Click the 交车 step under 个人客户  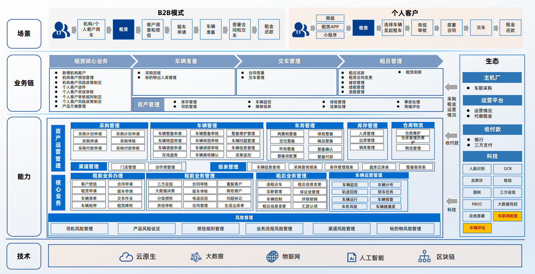[x=481, y=28]
